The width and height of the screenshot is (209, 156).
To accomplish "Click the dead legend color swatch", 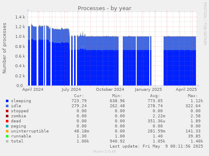I will tap(7, 121).
